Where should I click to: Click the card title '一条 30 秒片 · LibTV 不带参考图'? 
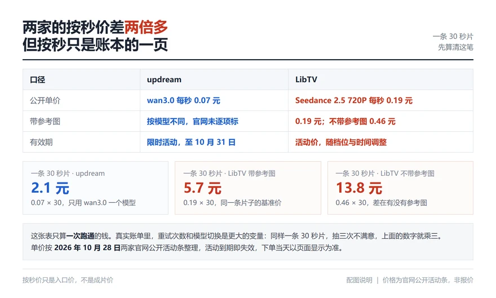[x=385, y=173]
